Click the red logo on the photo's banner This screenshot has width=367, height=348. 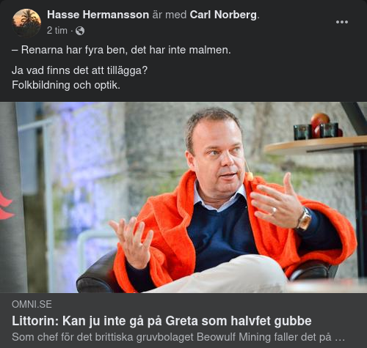click(6, 207)
